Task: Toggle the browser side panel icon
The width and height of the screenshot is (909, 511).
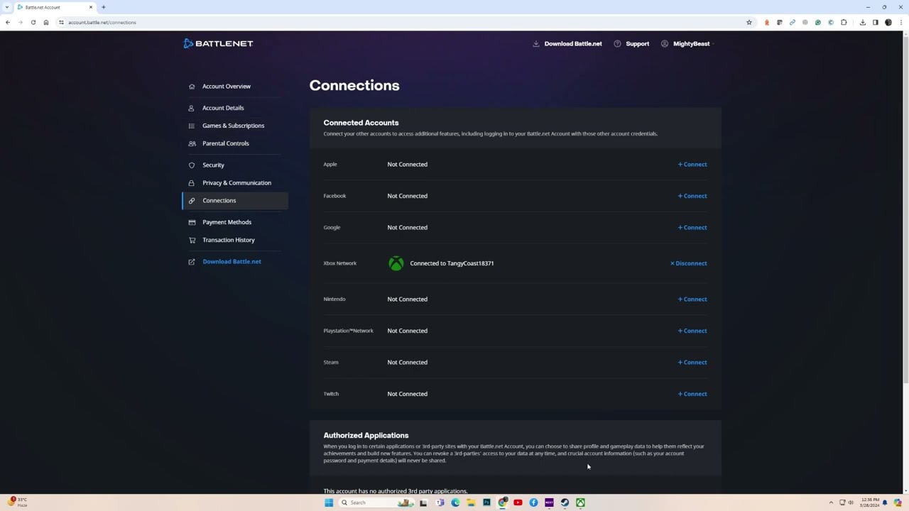Action: pyautogui.click(x=876, y=22)
